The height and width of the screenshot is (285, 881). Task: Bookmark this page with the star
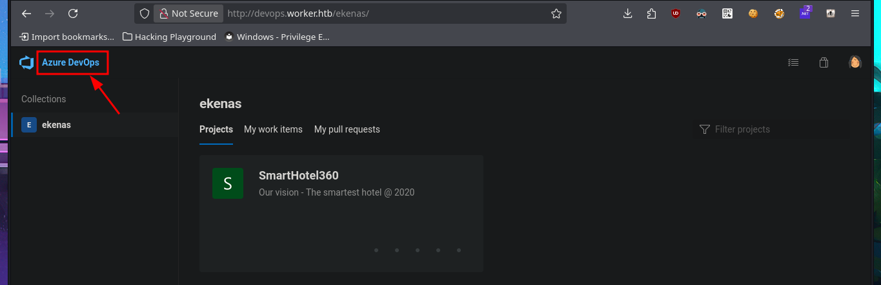coord(556,14)
